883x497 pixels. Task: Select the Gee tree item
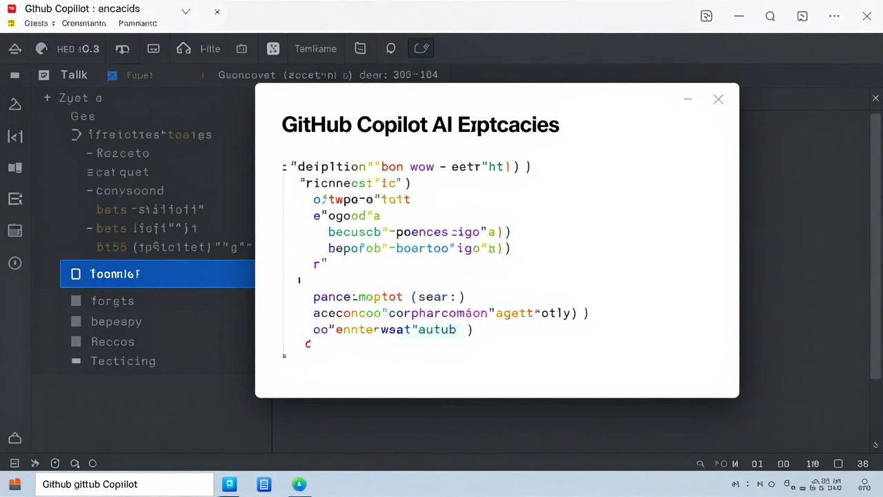click(83, 117)
